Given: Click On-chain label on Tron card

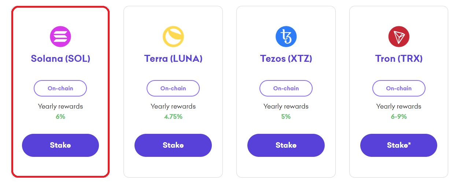Looking at the screenshot, I should coord(399,88).
